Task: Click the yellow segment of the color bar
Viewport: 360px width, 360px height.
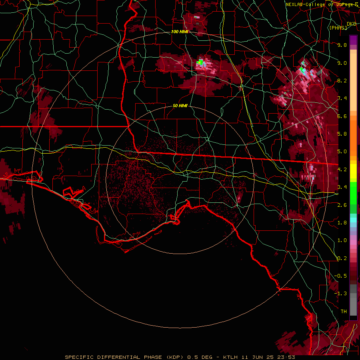Action: pyautogui.click(x=353, y=171)
